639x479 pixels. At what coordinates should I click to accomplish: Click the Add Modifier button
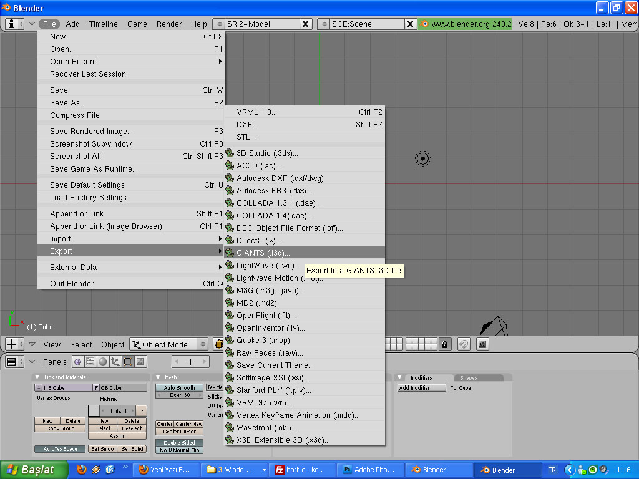click(421, 388)
